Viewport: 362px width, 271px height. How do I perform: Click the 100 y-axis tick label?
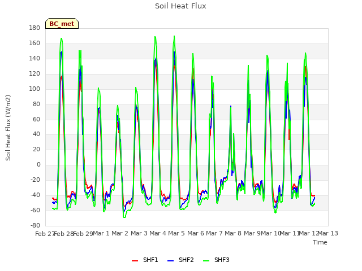click(x=35, y=89)
